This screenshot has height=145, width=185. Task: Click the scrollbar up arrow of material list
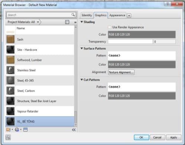(x=75, y=27)
